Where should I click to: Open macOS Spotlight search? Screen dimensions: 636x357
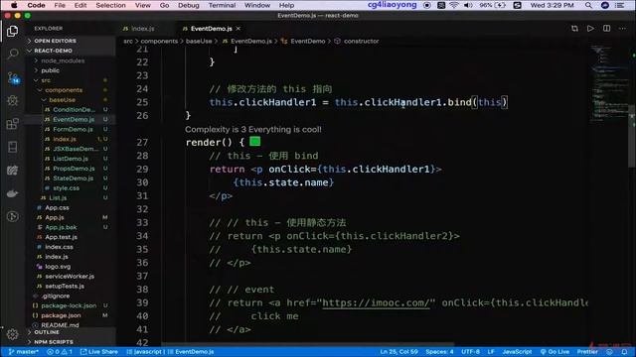[588, 5]
